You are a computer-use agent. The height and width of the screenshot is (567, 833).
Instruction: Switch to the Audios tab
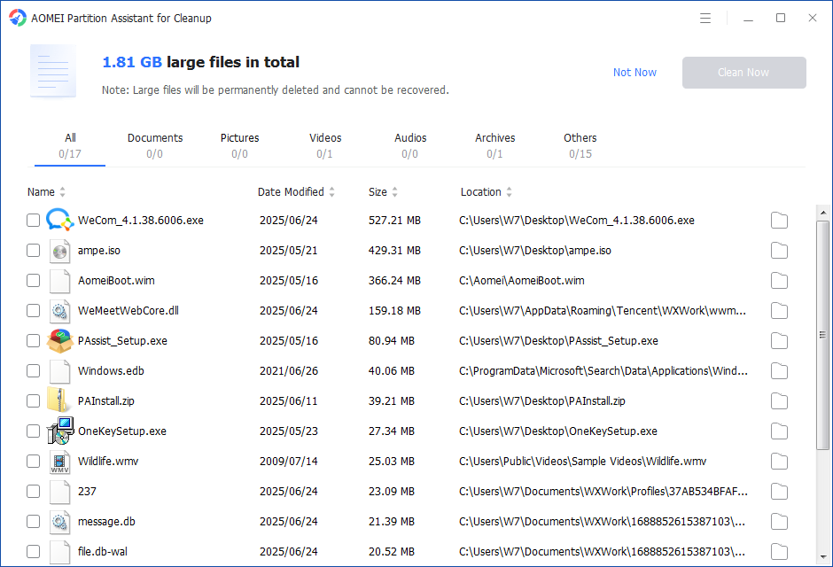(x=410, y=146)
